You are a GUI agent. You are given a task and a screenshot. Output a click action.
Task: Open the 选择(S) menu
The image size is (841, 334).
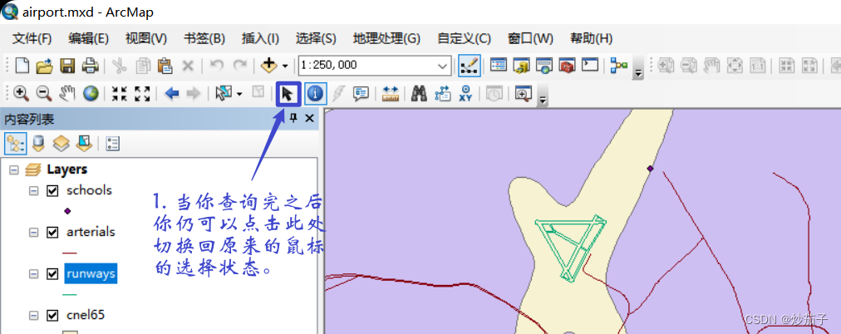(x=316, y=38)
